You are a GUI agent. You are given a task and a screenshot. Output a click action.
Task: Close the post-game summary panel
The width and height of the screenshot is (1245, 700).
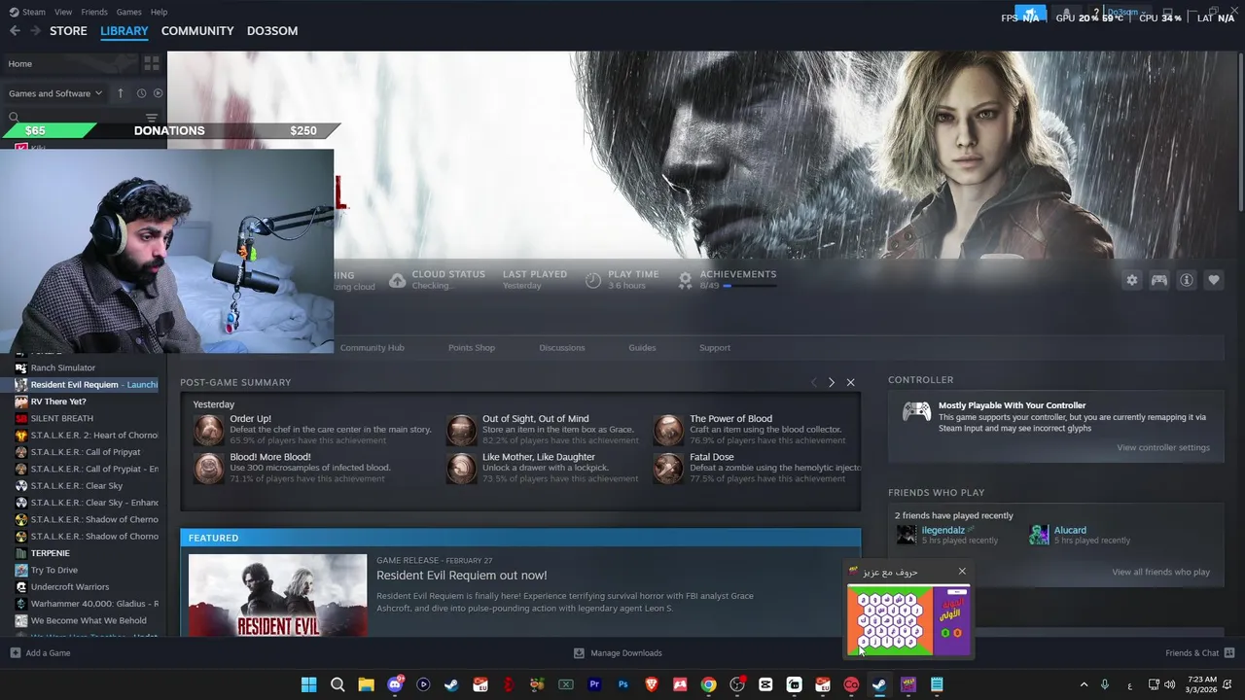pos(850,382)
